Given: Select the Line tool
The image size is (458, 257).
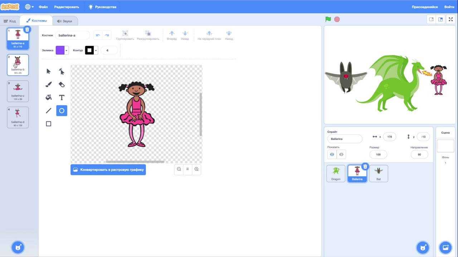Looking at the screenshot, I should 49,111.
